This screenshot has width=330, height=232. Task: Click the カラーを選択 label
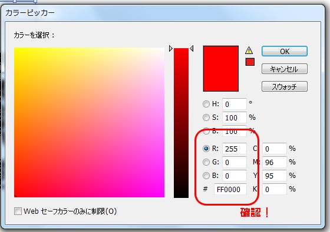click(34, 35)
